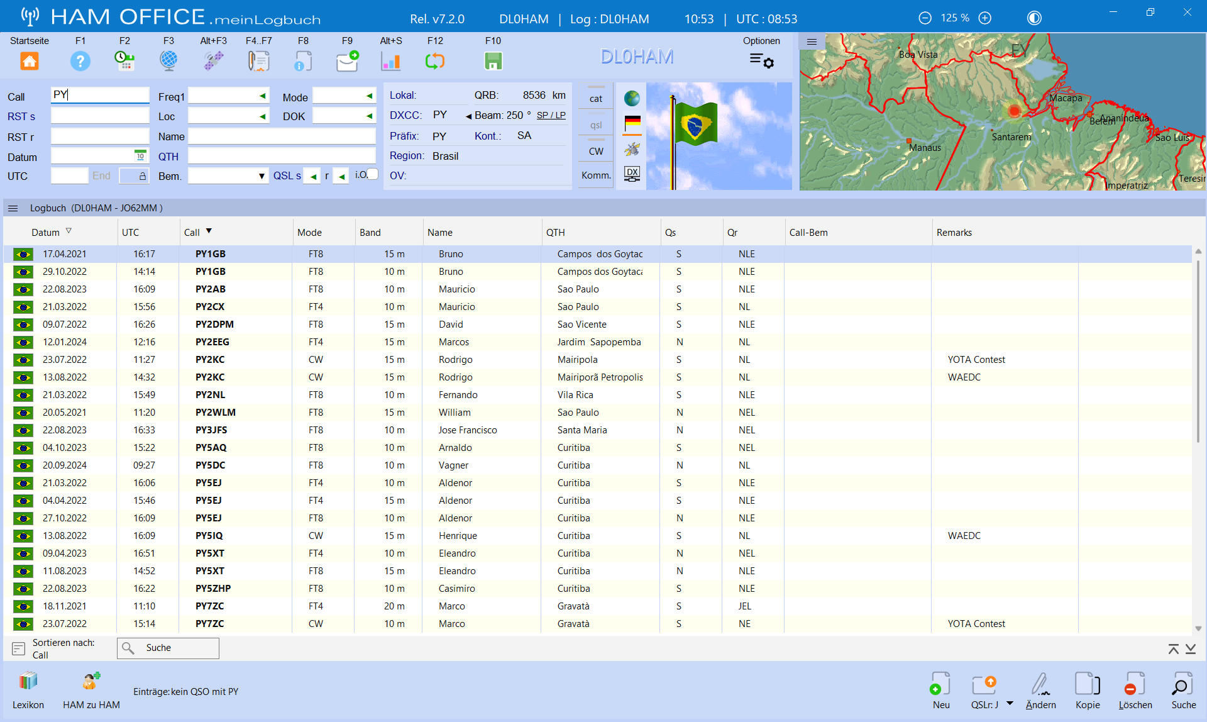Click the Komm. button
1207x722 pixels.
[x=596, y=175]
